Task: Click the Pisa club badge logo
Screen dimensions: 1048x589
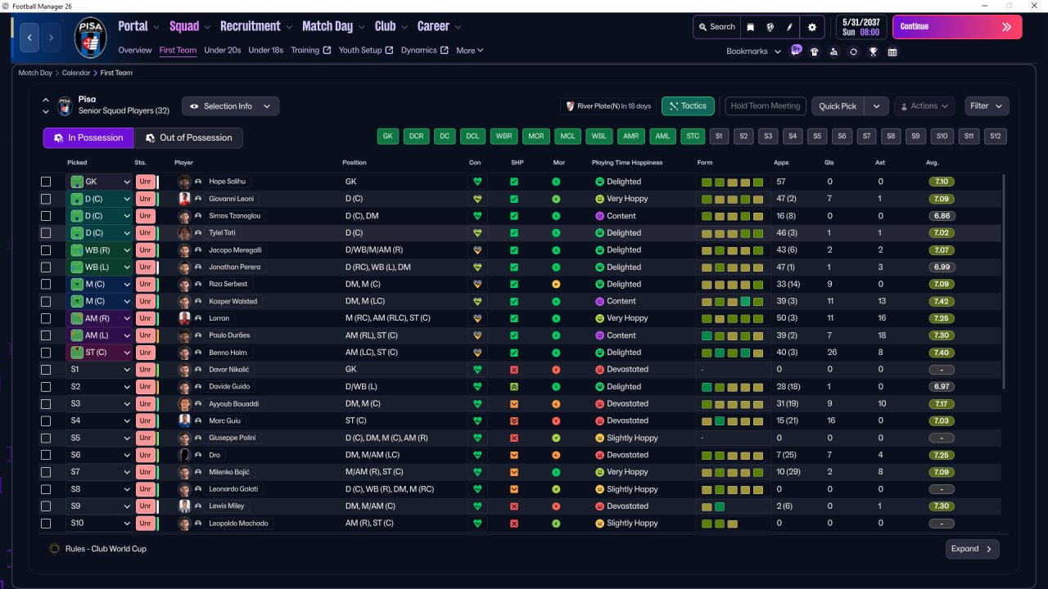Action: 90,38
